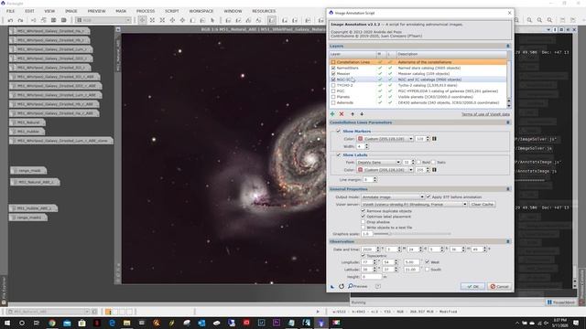This screenshot has height=329, width=586.
Task: Click the redo icon in the main toolbar
Action: (20, 20)
